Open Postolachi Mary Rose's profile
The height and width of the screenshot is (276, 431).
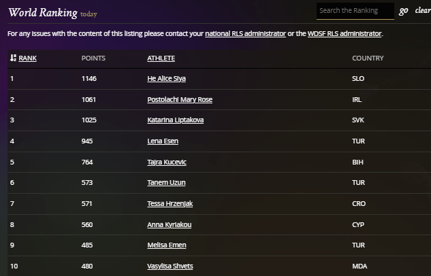coord(180,99)
